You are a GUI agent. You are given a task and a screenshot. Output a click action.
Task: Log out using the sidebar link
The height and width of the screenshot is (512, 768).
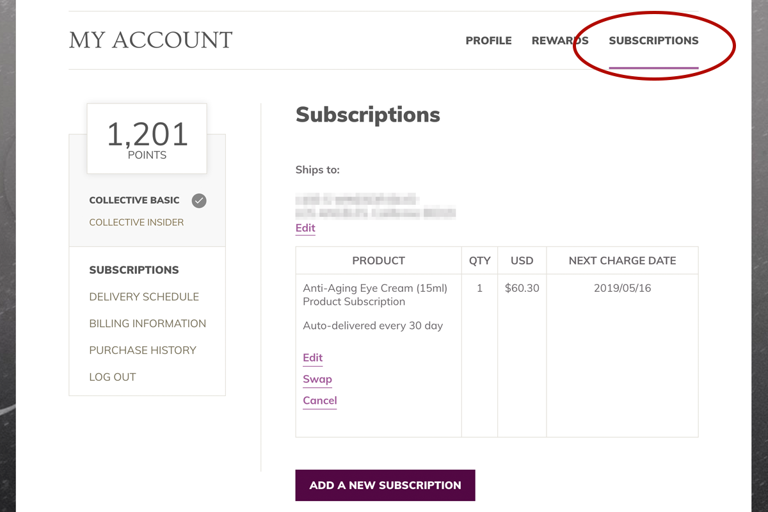coord(113,378)
